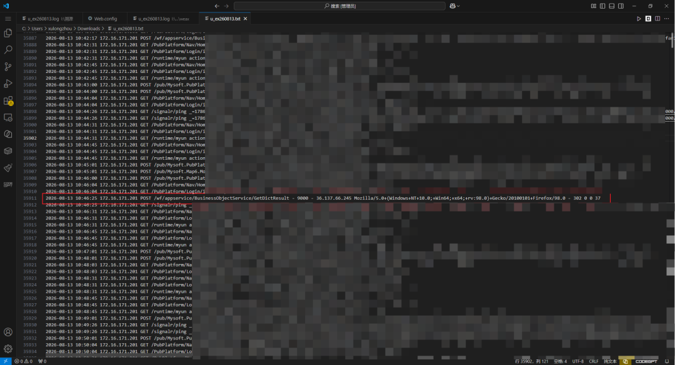The height and width of the screenshot is (365, 675).
Task: Open the Source Control view
Action: [x=7, y=67]
